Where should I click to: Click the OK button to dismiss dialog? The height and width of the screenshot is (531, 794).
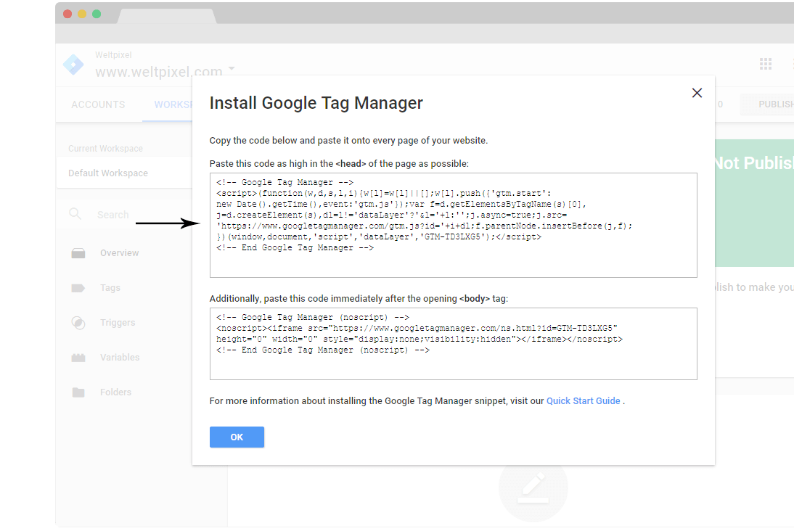(237, 437)
